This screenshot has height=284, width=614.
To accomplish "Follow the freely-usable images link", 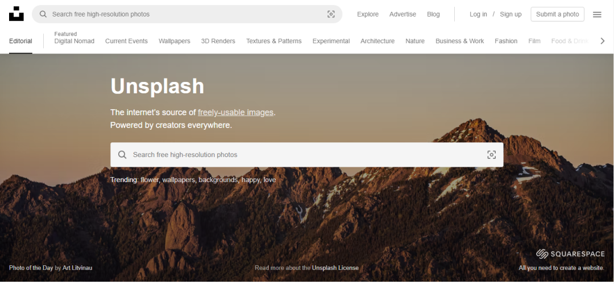I will coord(235,112).
